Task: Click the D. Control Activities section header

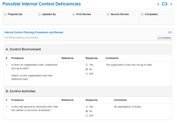Action: (20, 91)
